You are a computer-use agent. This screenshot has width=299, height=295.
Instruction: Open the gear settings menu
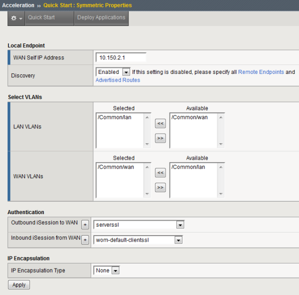point(16,17)
